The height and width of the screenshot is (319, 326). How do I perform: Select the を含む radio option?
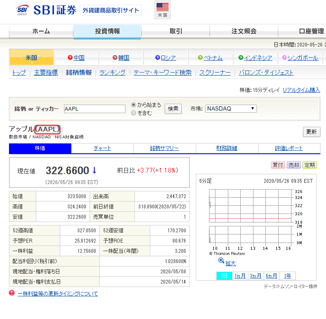134,113
